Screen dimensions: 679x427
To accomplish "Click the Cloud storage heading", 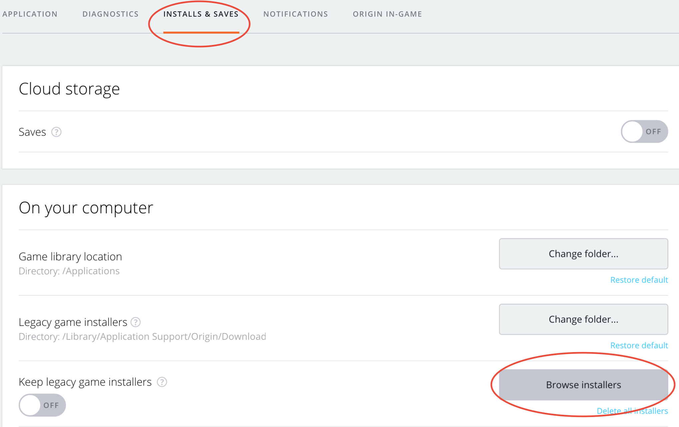I will [69, 89].
